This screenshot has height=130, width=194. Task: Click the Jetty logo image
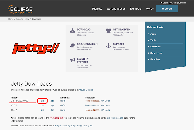pos(36,48)
